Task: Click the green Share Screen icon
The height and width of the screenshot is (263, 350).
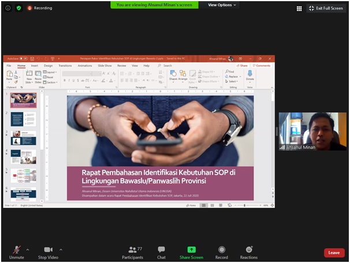Action: click(x=191, y=249)
